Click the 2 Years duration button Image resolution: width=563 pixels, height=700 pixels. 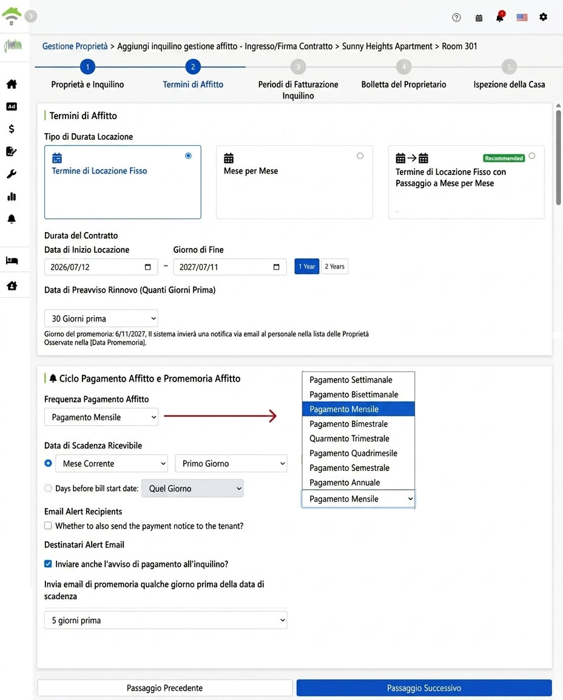(334, 267)
